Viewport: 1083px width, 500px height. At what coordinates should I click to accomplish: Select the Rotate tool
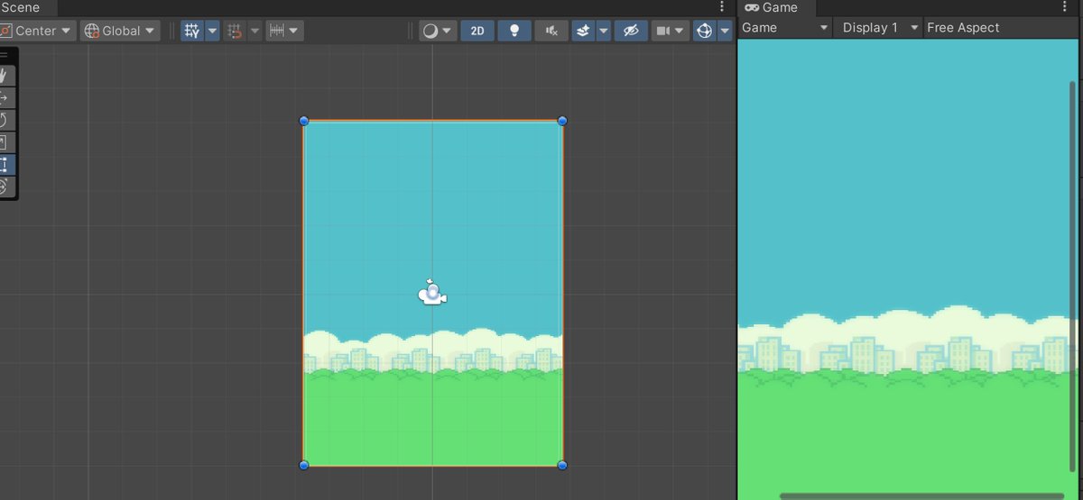(5, 120)
